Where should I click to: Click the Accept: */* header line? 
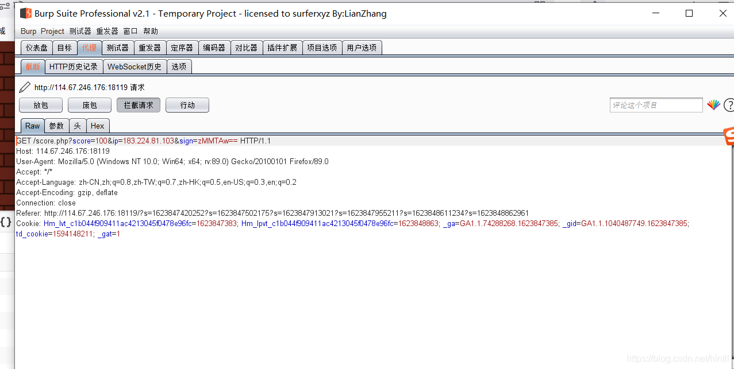pyautogui.click(x=34, y=172)
